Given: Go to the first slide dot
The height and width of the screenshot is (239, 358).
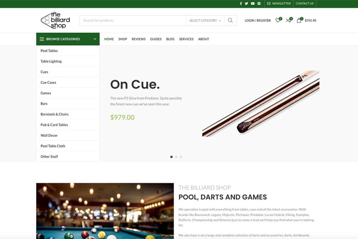Looking at the screenshot, I should pos(171,157).
